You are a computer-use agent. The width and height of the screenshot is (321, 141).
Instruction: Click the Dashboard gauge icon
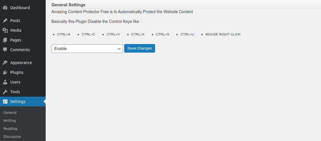[x=5, y=8]
